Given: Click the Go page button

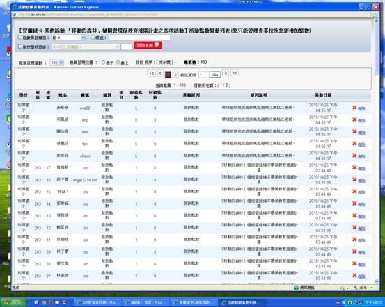Looking at the screenshot, I should pos(215,75).
